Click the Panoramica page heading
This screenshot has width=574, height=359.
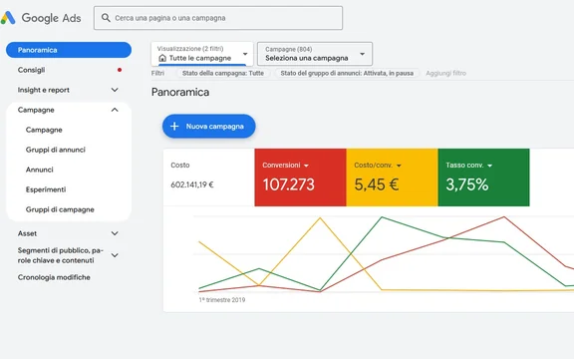click(180, 92)
